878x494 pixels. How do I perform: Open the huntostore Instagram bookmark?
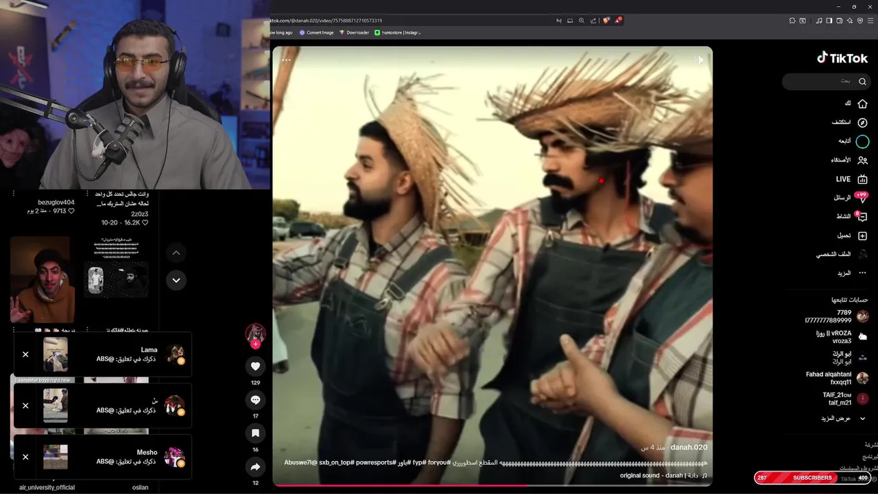(398, 32)
